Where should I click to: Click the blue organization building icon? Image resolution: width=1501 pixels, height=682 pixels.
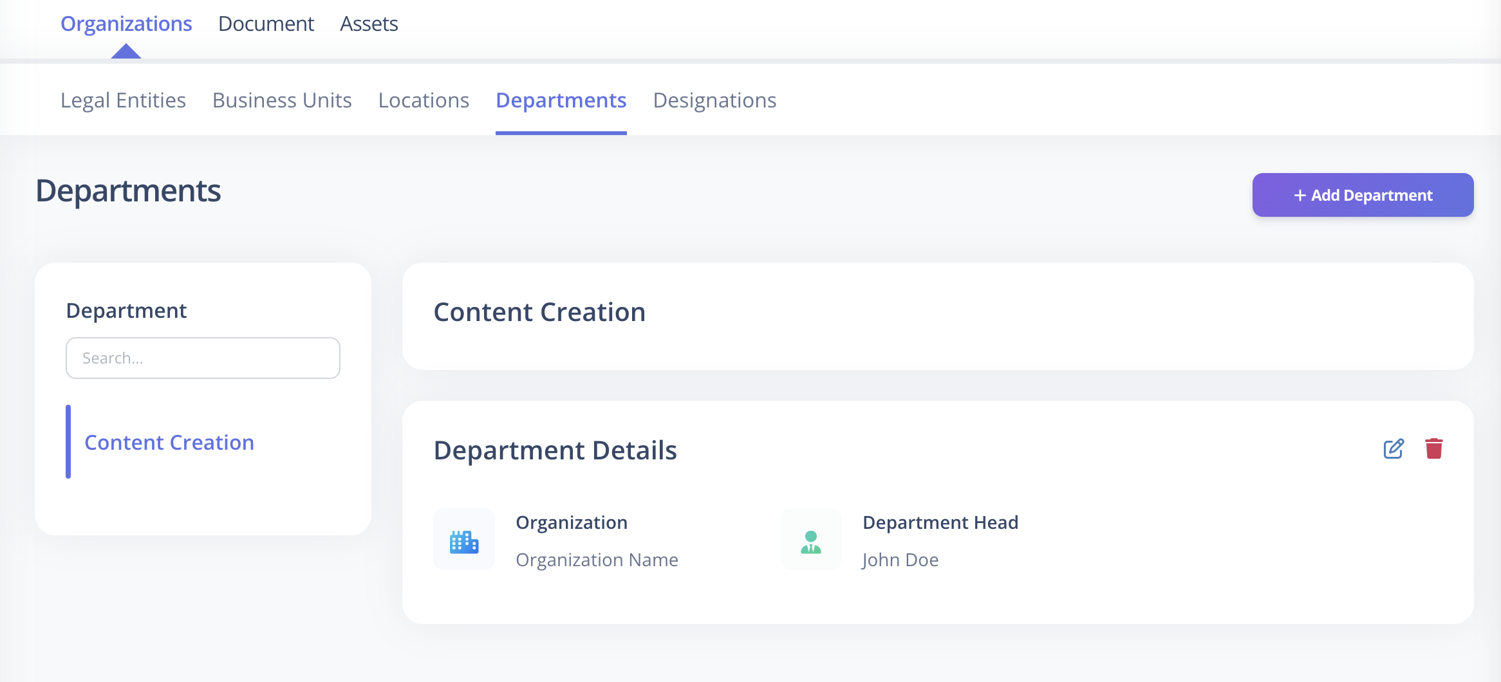(464, 542)
